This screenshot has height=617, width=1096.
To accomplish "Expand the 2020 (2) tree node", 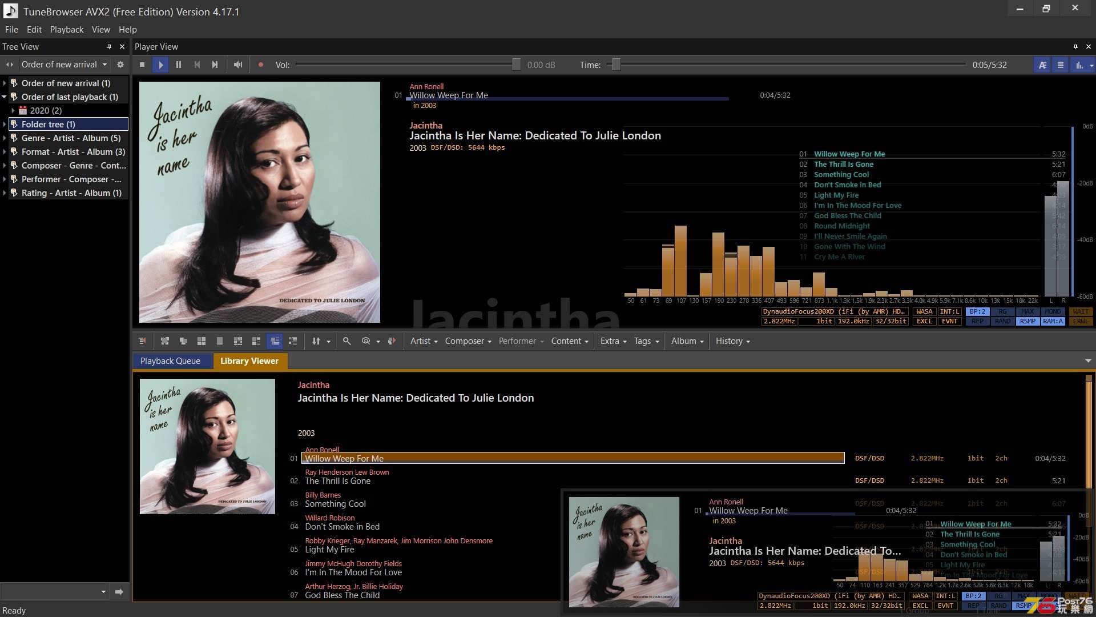I will pos(13,111).
